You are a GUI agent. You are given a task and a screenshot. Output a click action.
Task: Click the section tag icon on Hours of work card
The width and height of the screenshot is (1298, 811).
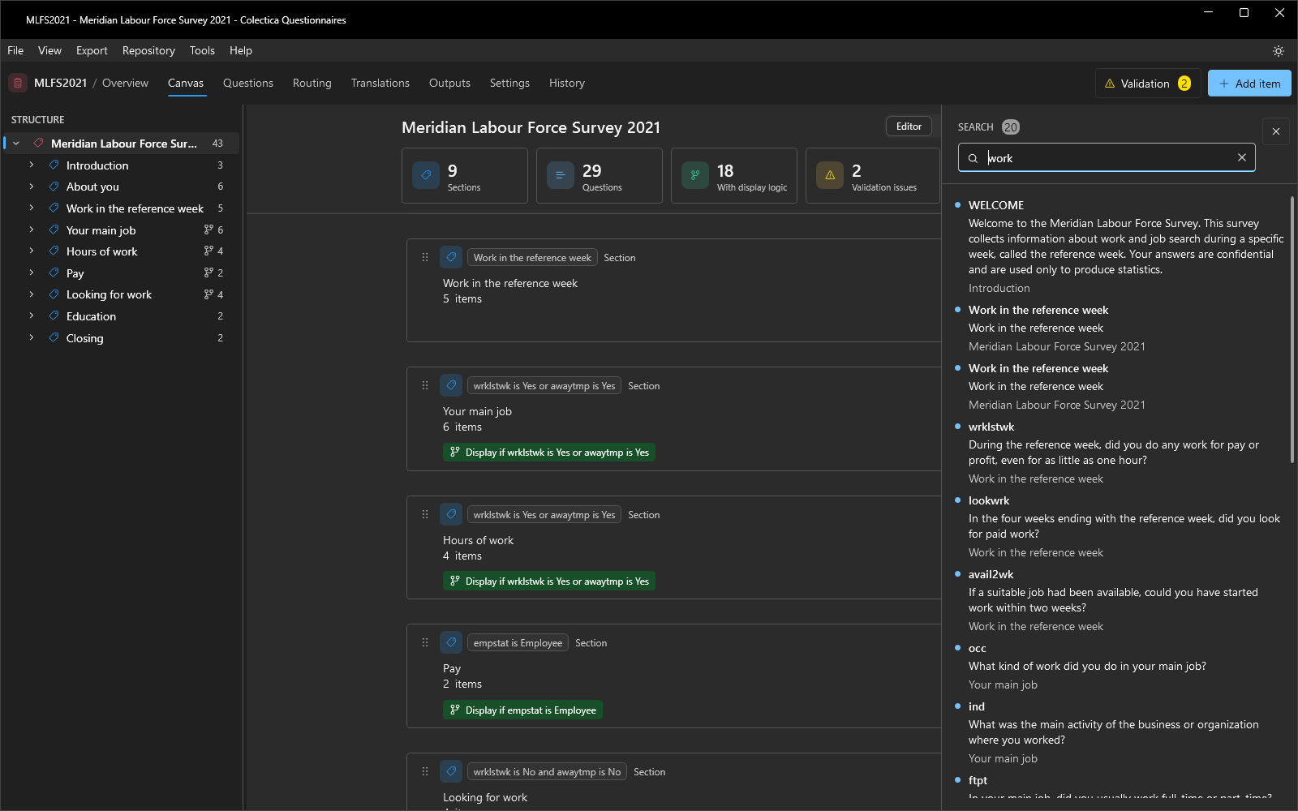(x=451, y=514)
